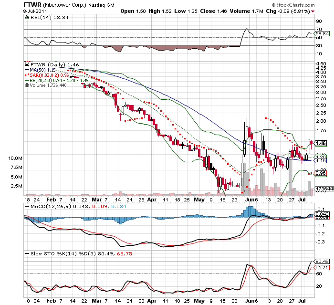Click the -0.3 MACD axis label

pyautogui.click(x=321, y=242)
